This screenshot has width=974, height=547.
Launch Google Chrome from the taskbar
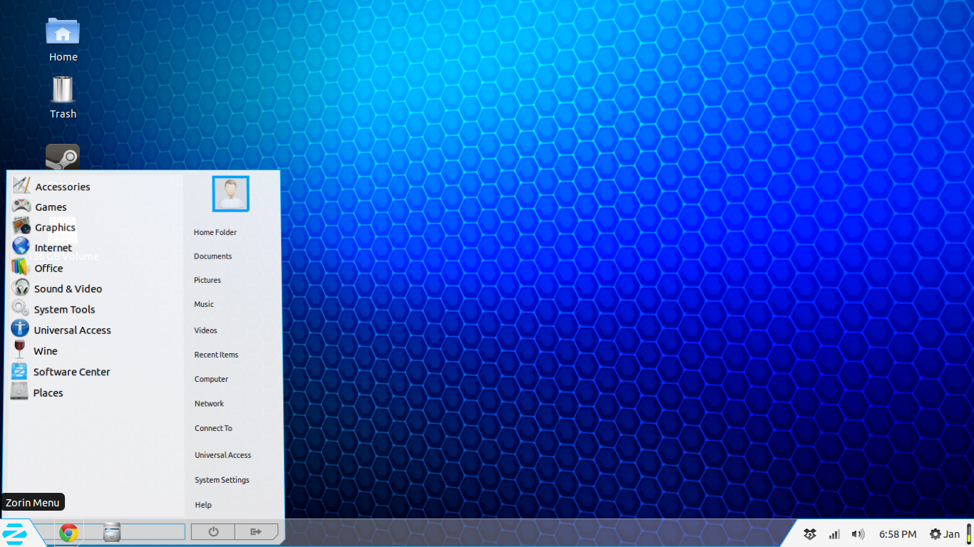(x=68, y=533)
